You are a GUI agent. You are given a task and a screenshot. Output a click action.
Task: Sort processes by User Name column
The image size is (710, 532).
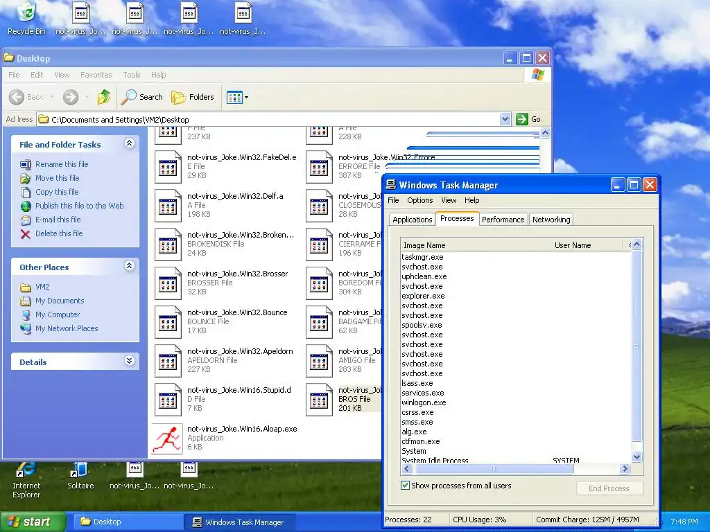point(586,245)
